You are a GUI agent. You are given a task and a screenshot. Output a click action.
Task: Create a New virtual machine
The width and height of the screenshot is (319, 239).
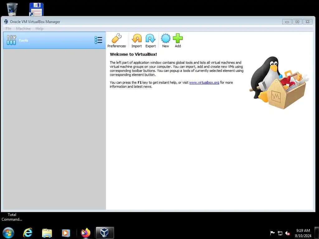coord(166,40)
